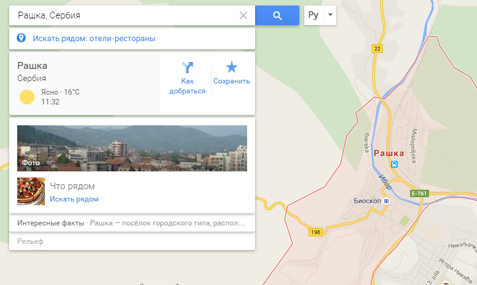Click the directions arrow icon 'Как добраться'
This screenshot has height=285, width=477.
[x=187, y=68]
